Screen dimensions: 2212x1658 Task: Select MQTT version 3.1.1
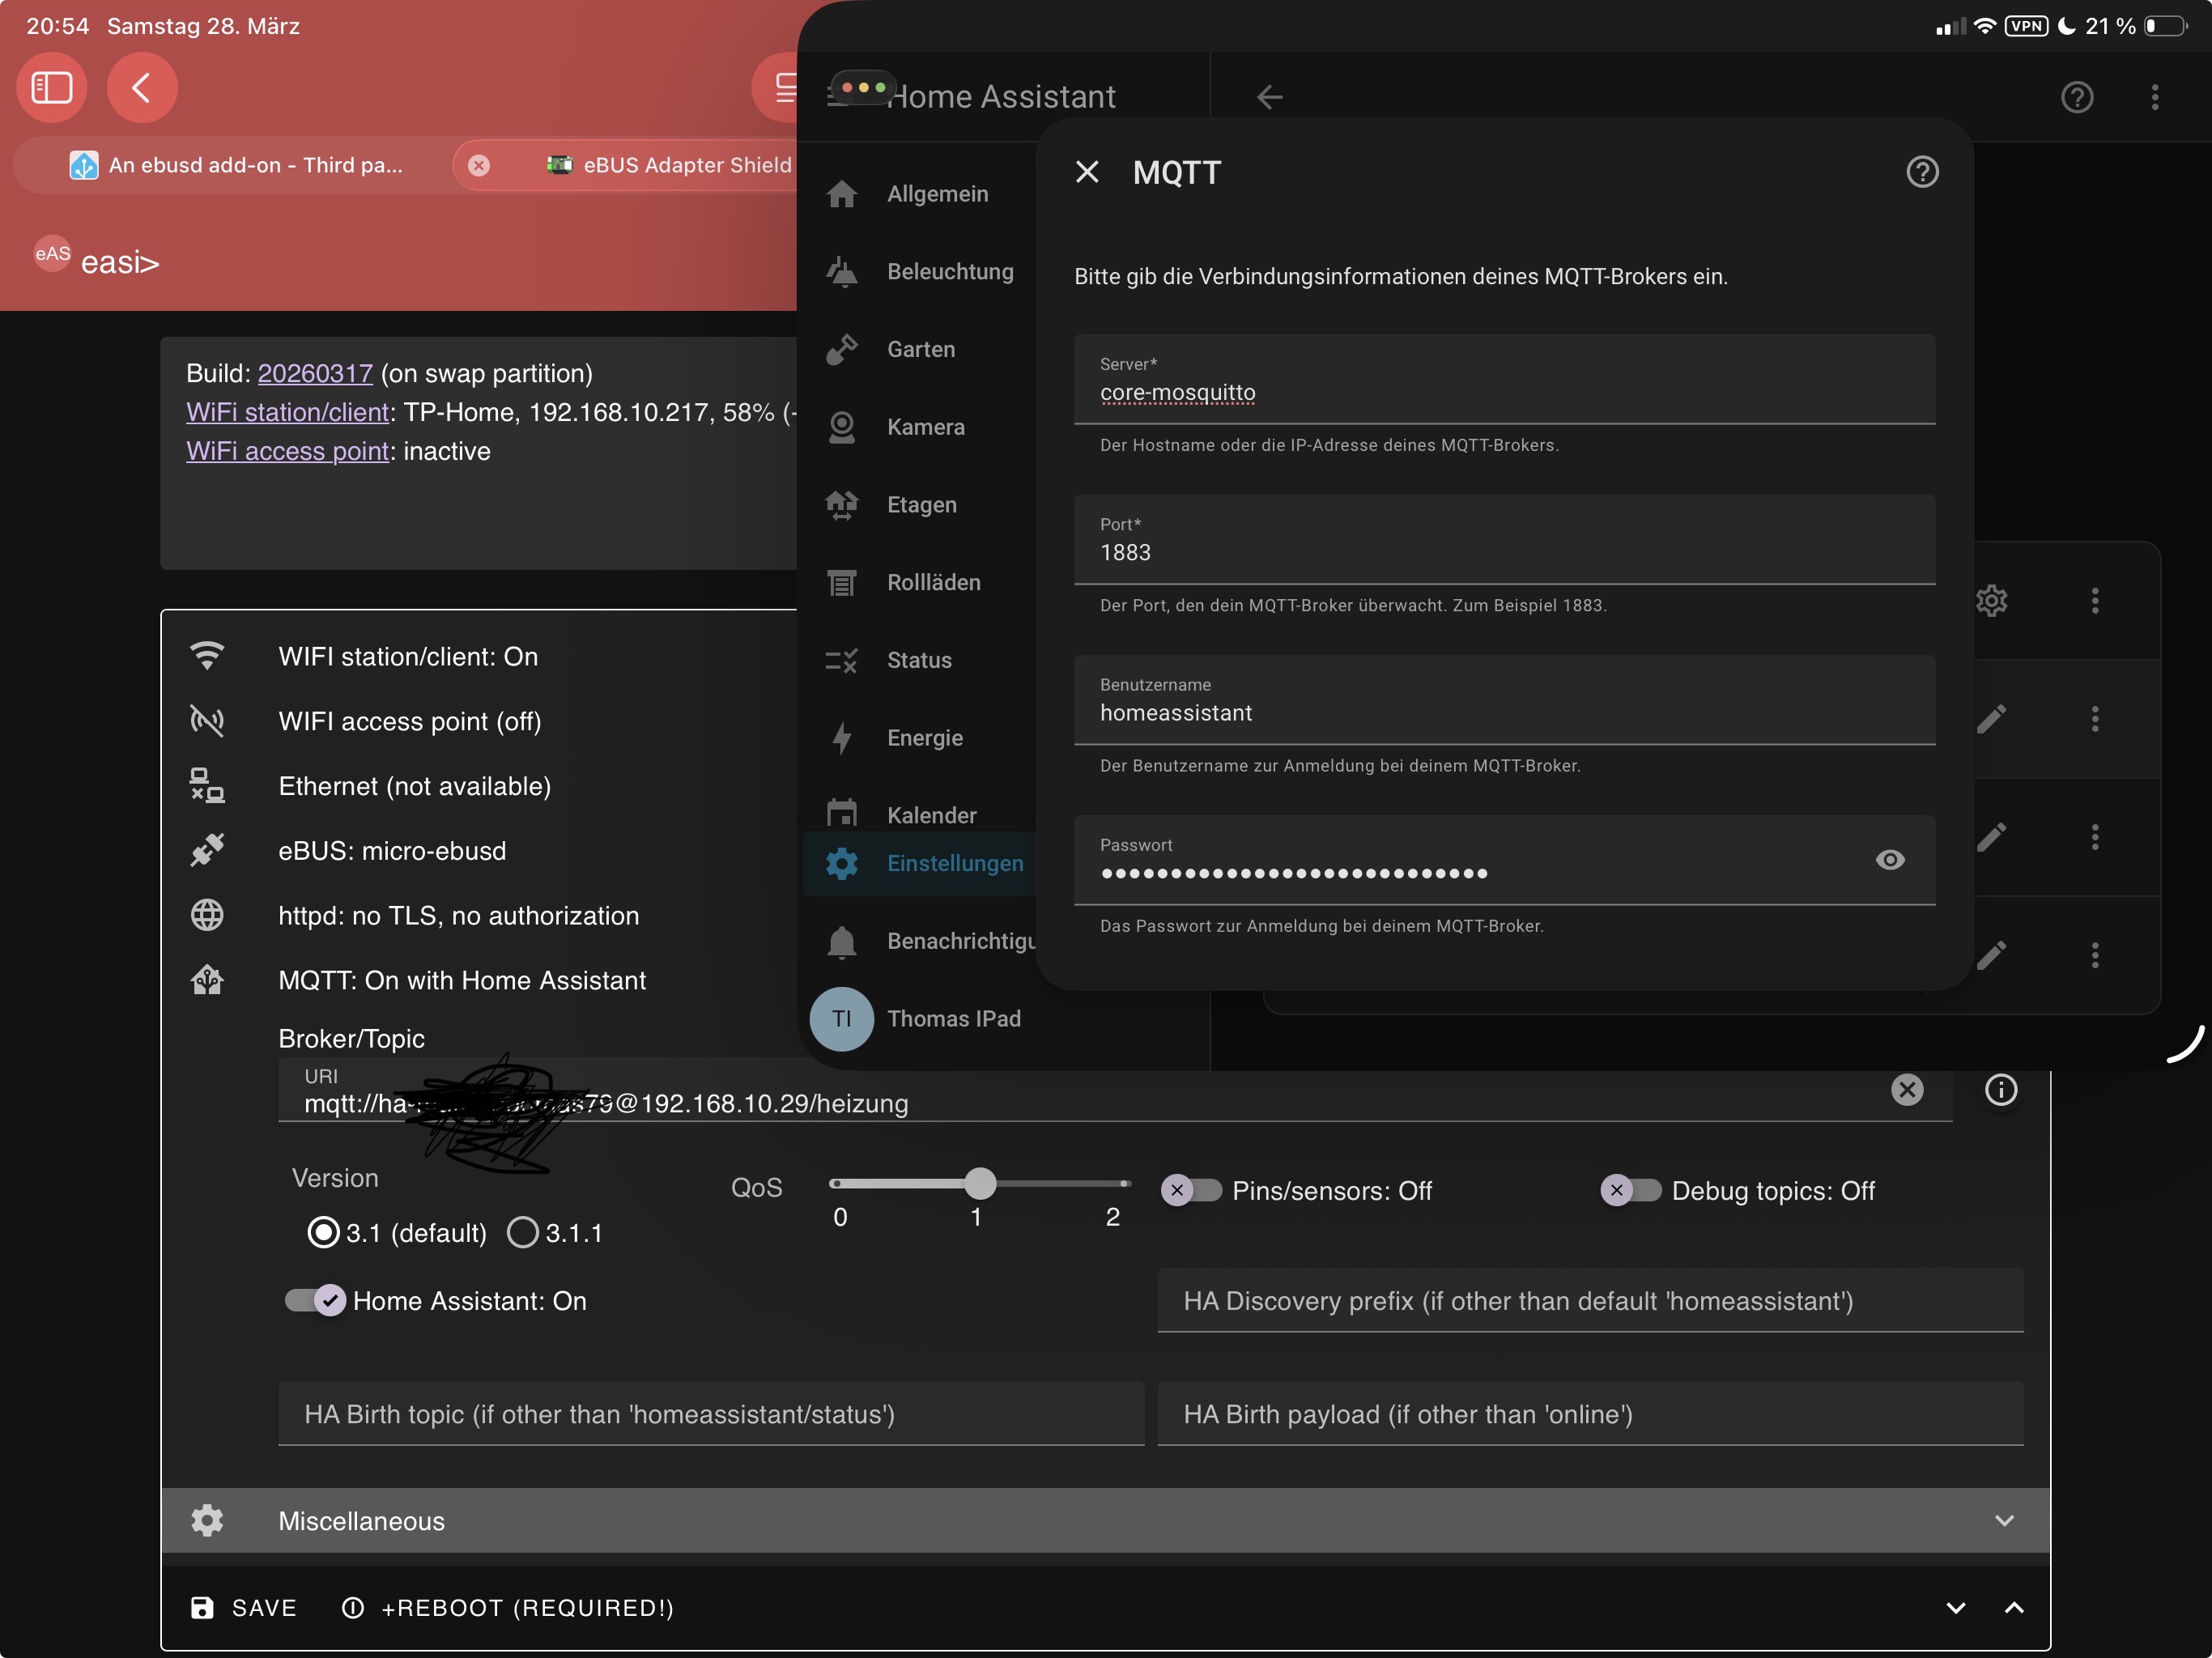point(523,1232)
